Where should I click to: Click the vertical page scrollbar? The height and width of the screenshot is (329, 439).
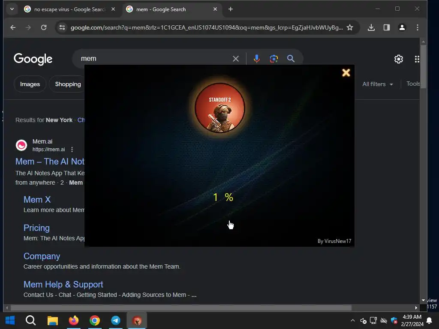coord(423,66)
